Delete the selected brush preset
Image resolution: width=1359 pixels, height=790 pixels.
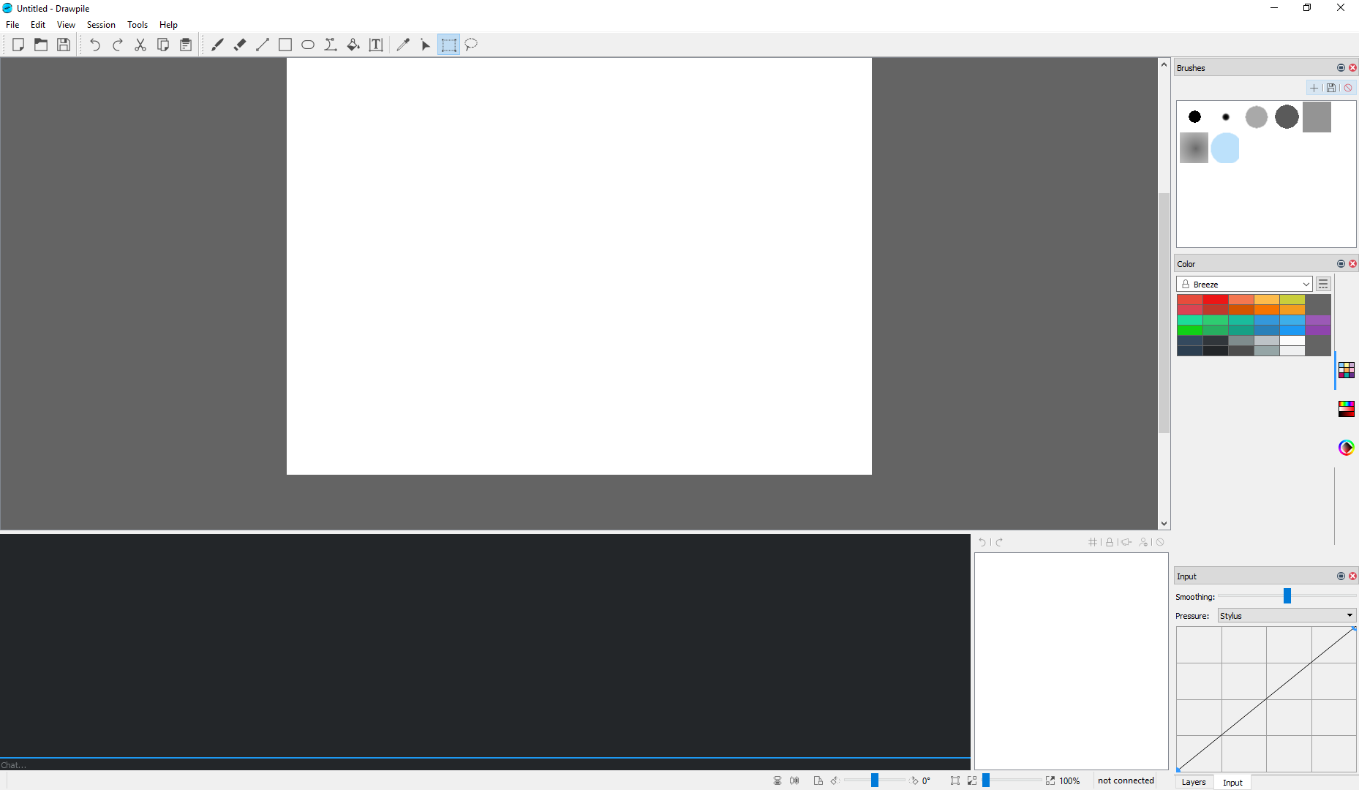pos(1348,88)
